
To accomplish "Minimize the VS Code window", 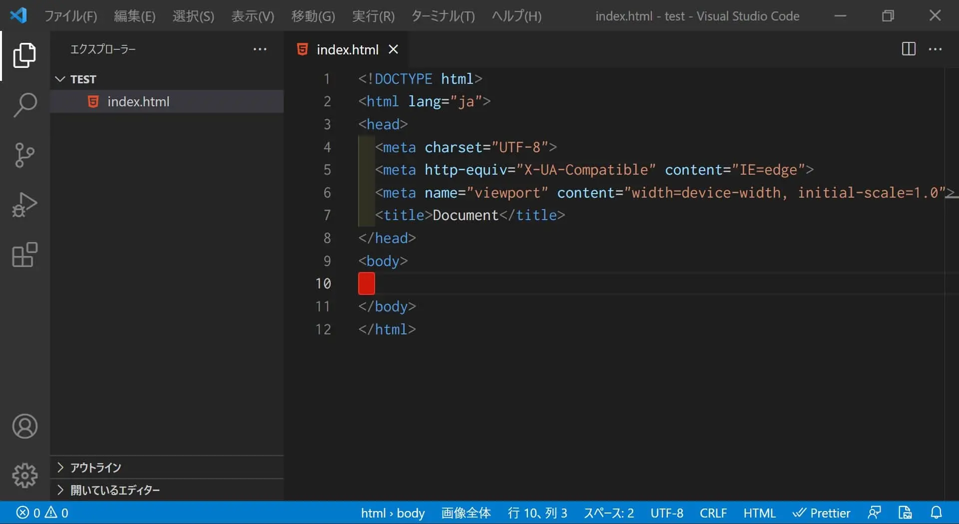I will pyautogui.click(x=840, y=15).
